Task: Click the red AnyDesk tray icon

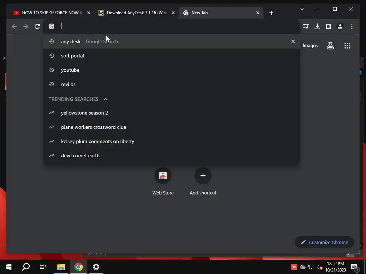Action: pyautogui.click(x=294, y=267)
